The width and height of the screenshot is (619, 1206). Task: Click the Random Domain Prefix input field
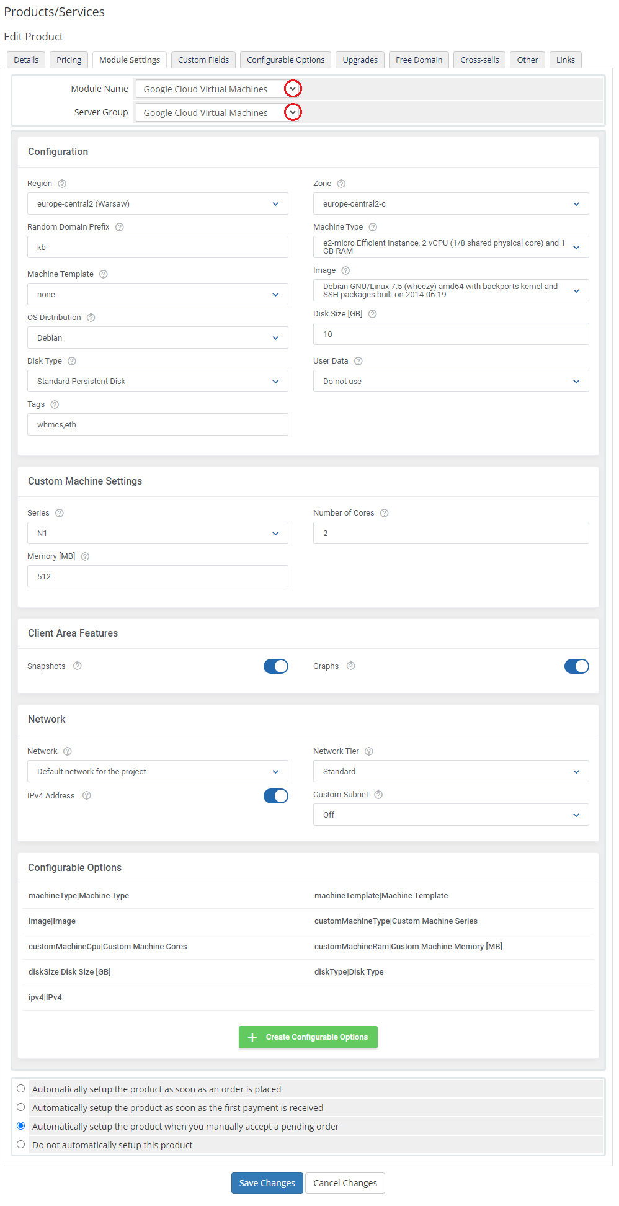(158, 247)
